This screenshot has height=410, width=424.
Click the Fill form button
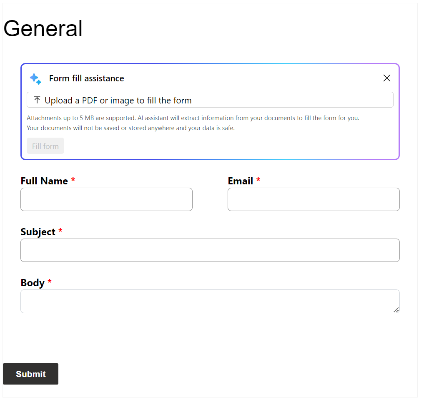tap(45, 146)
